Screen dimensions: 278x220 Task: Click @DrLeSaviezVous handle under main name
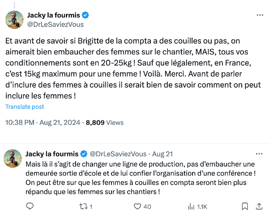[56, 25]
